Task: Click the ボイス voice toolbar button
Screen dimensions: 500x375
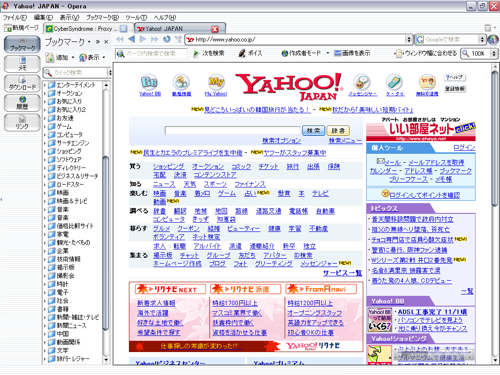Action: tap(250, 53)
